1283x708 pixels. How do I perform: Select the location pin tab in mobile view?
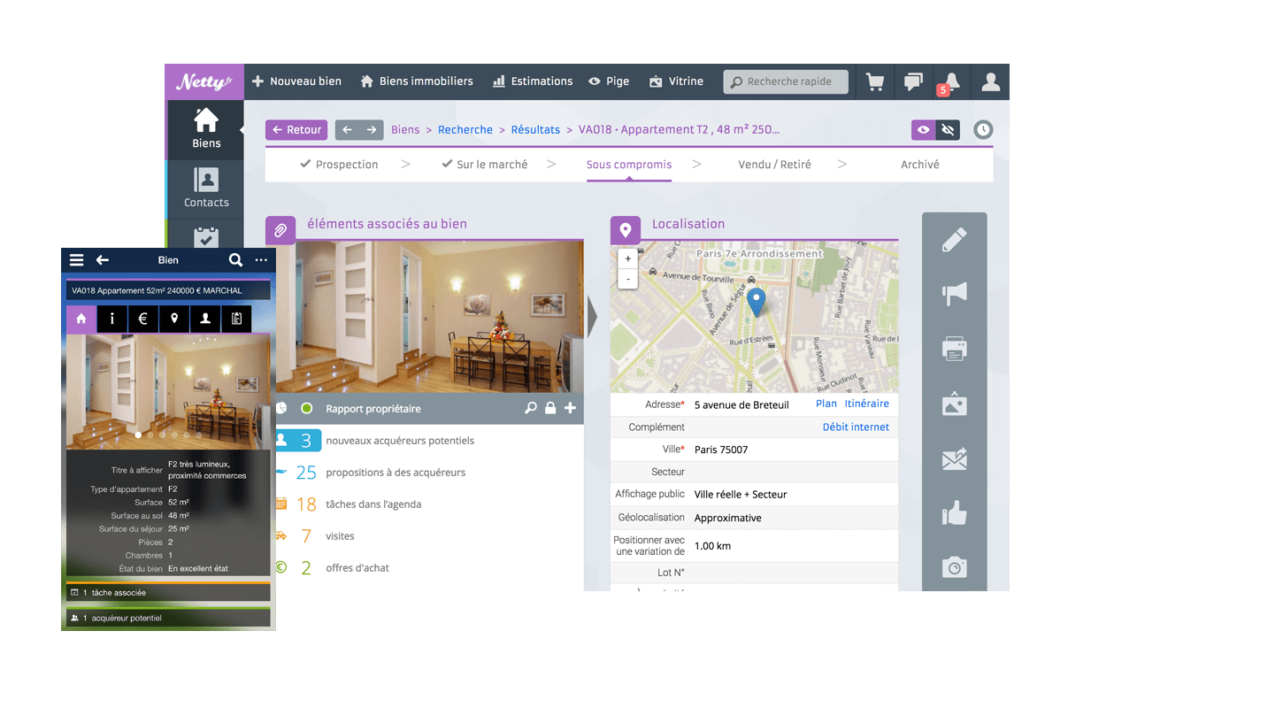[174, 319]
